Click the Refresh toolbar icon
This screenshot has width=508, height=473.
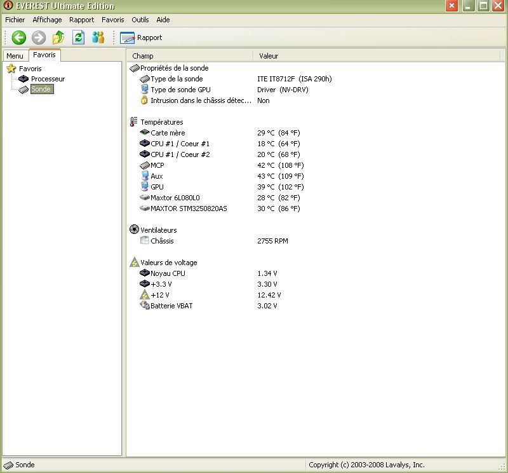(x=78, y=38)
